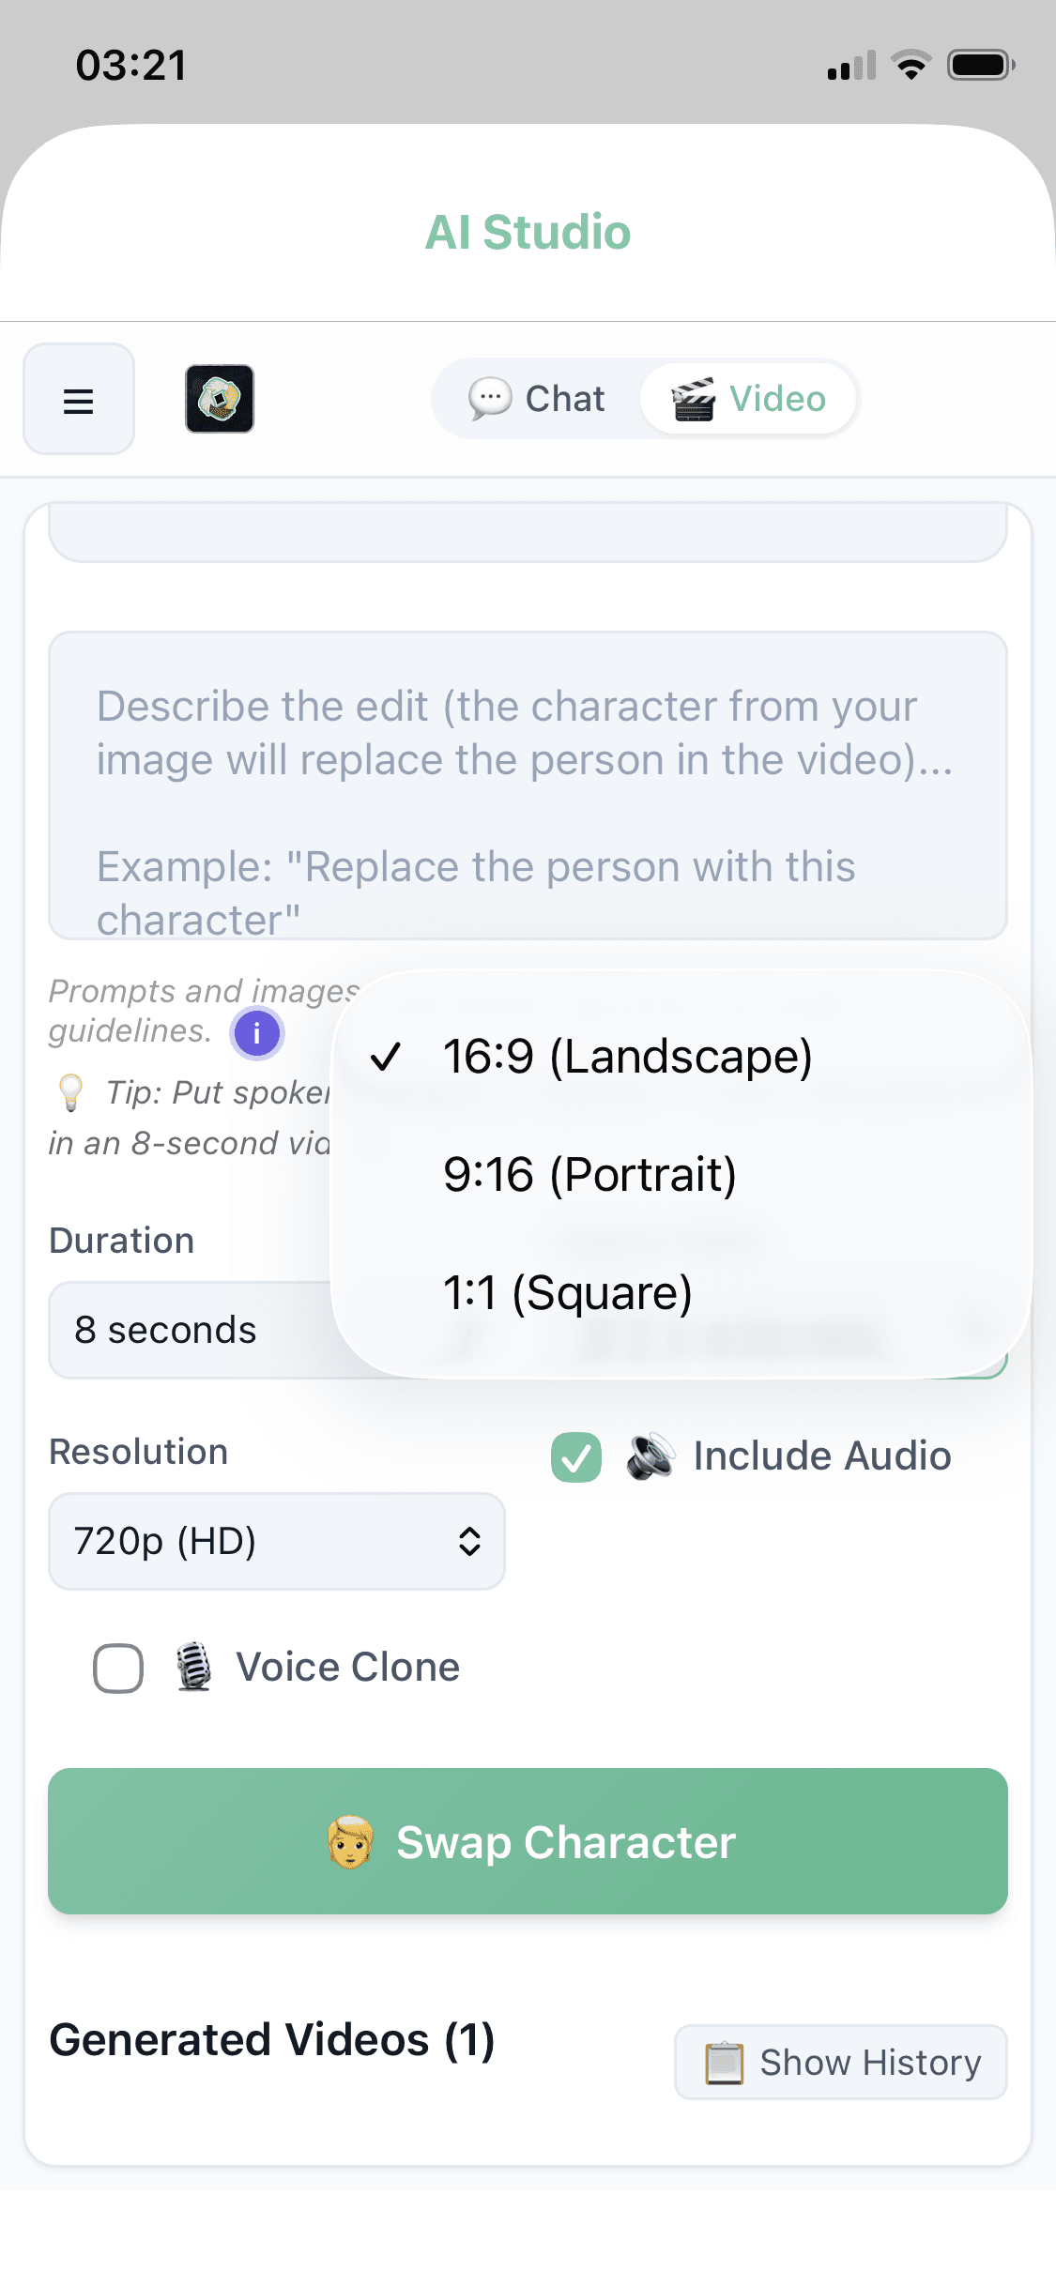This screenshot has width=1056, height=2286.
Task: Tap the speaker icon by Include Audio
Action: coord(650,1456)
